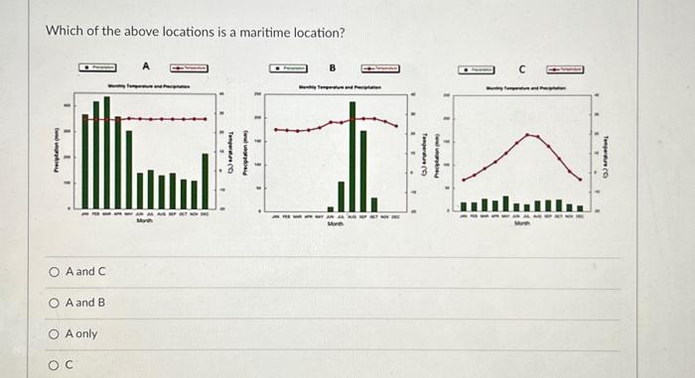Screen dimensions: 695x378
Task: Click the "Temperature (°C)" axis label on chart C
Action: point(606,158)
